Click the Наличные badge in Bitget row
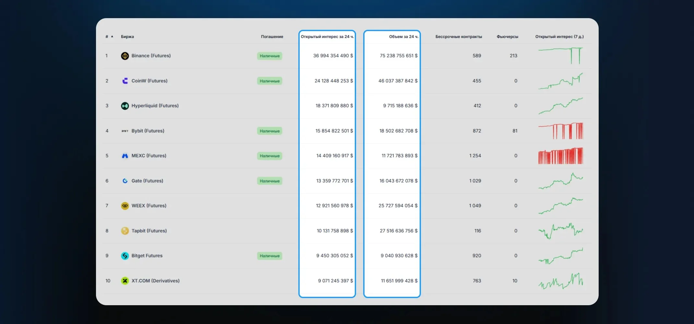The image size is (694, 324). point(269,256)
